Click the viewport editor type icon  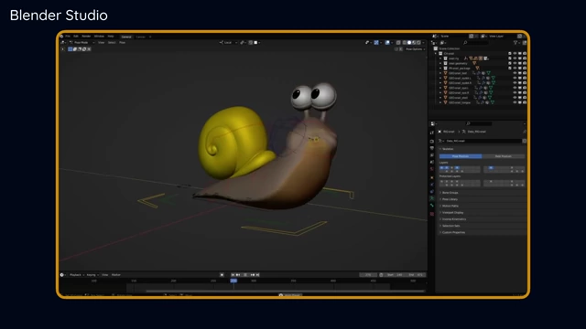(x=63, y=43)
